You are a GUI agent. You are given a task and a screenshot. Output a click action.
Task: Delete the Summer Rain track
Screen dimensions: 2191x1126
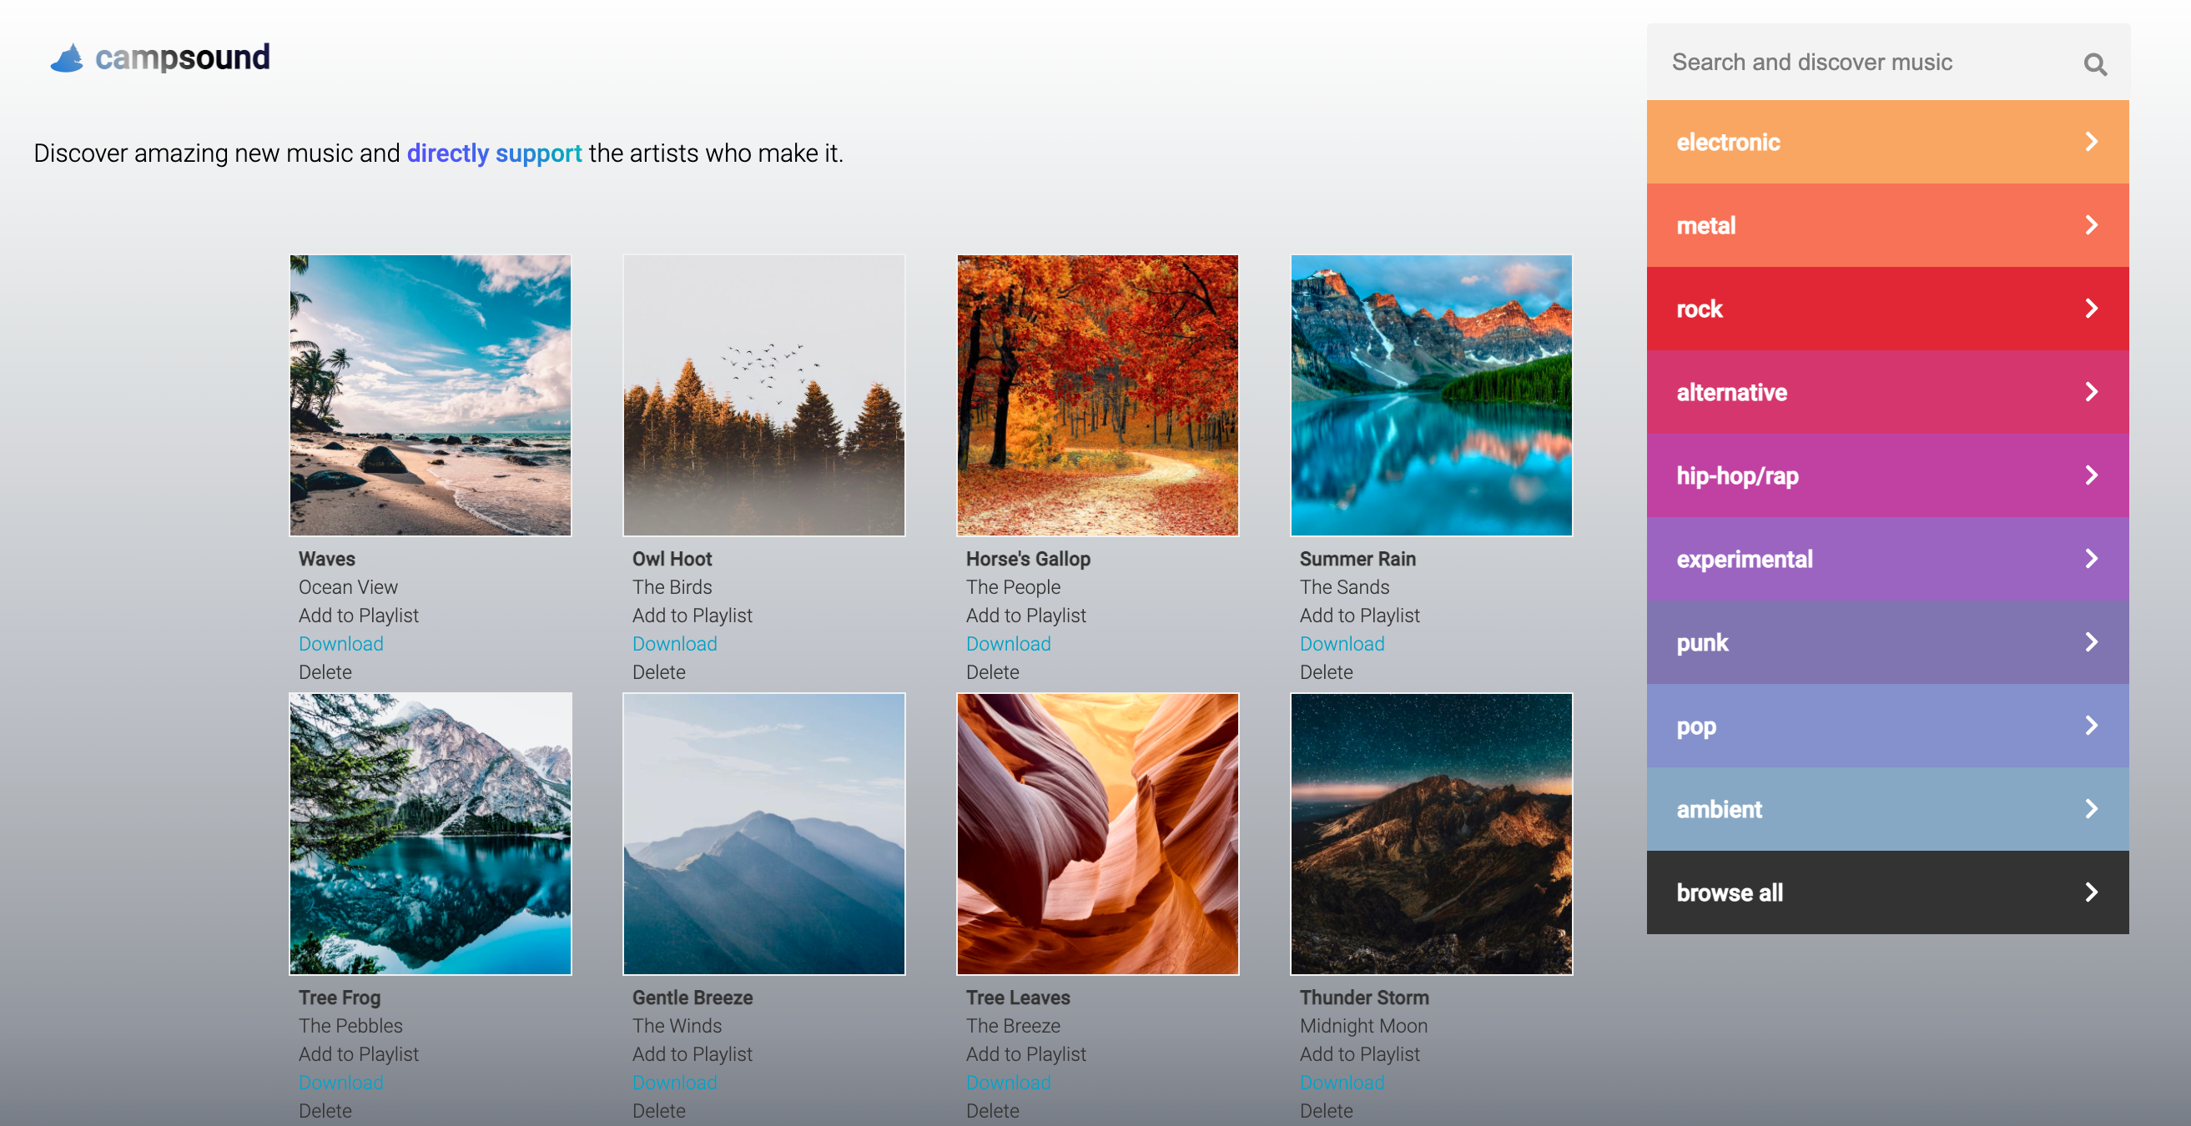(1327, 672)
